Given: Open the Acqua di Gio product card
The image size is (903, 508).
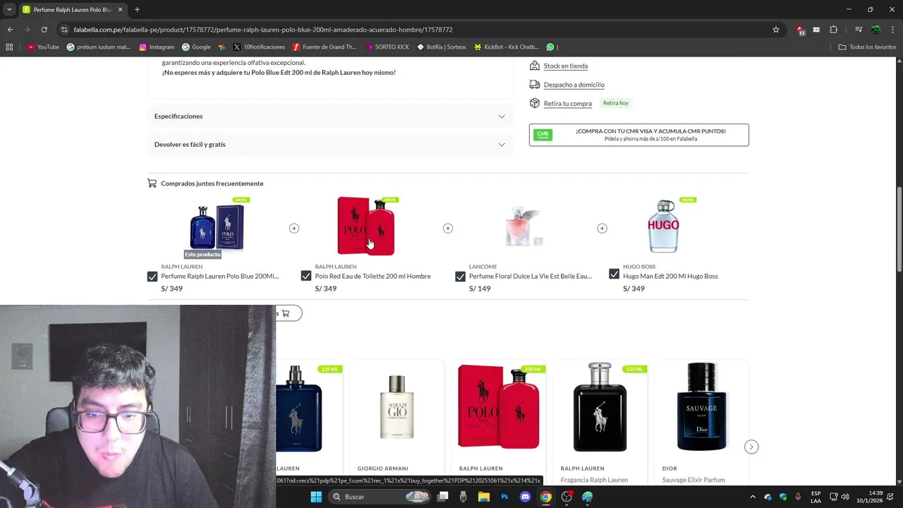Looking at the screenshot, I should pos(397,422).
